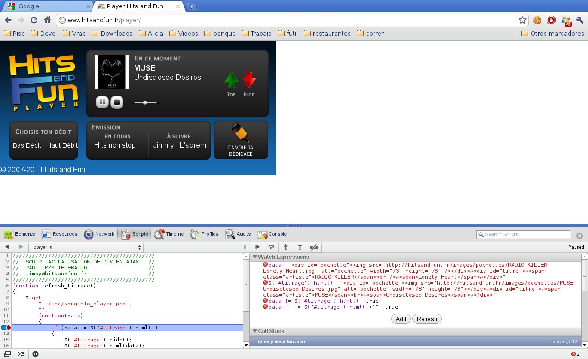Viewport: 588px width, 359px height.
Task: Select Haut Débit stream option
Action: pyautogui.click(x=62, y=145)
